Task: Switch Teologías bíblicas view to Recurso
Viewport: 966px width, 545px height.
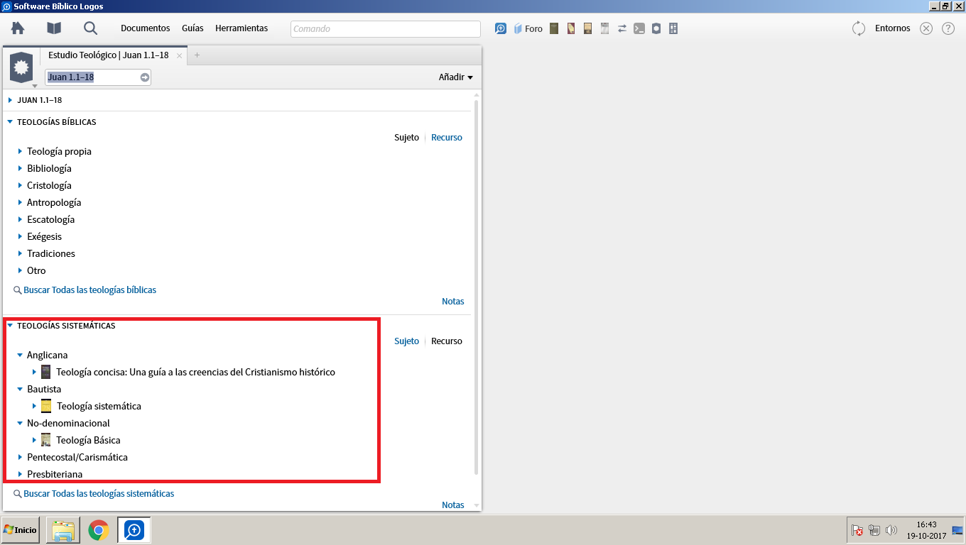Action: 447,138
